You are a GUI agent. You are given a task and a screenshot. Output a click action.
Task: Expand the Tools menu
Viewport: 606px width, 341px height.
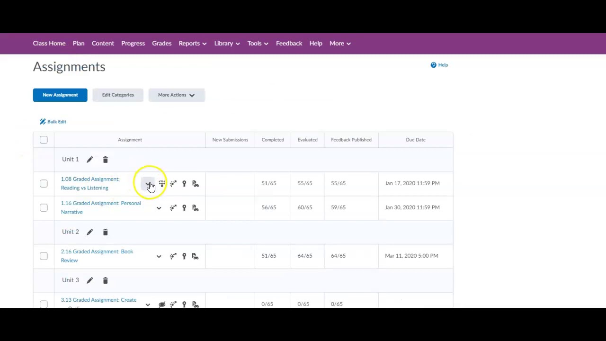(258, 44)
